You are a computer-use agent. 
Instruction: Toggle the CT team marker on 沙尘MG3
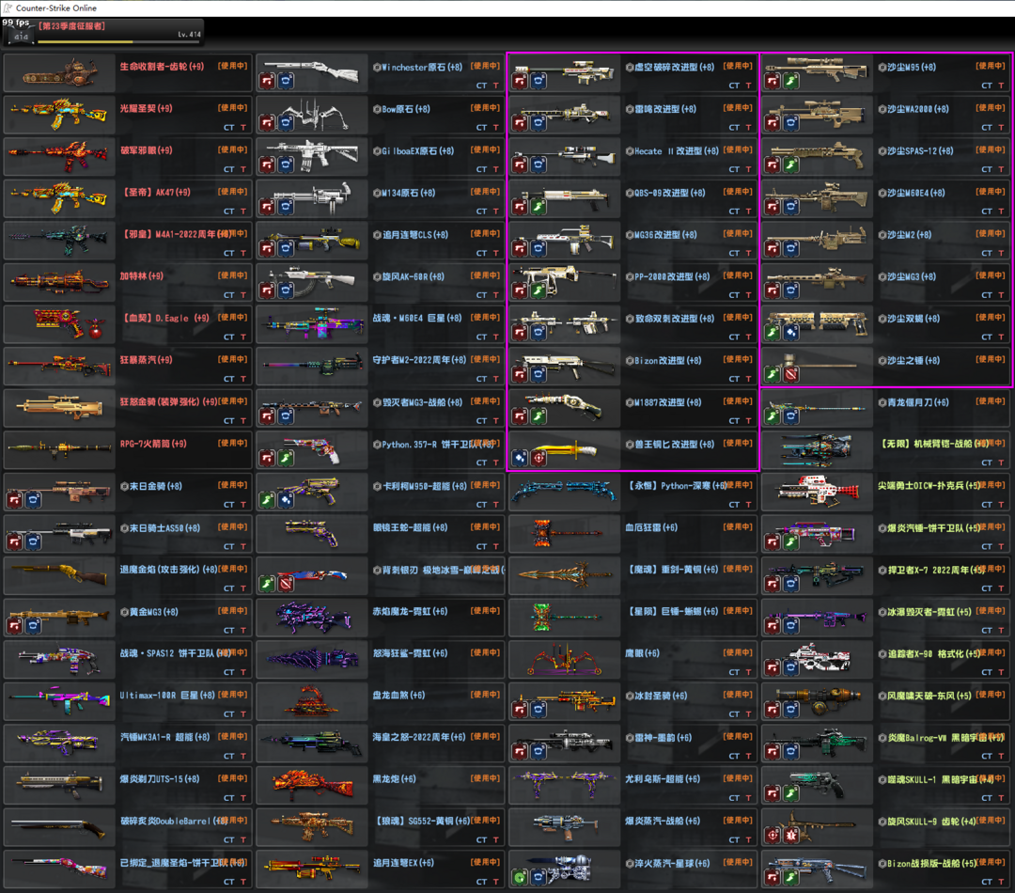986,294
